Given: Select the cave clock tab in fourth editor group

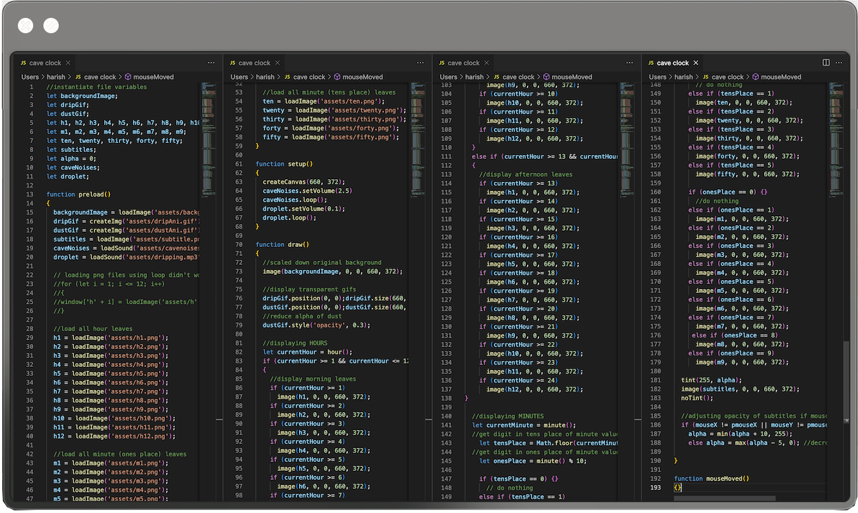Looking at the screenshot, I should coord(672,63).
